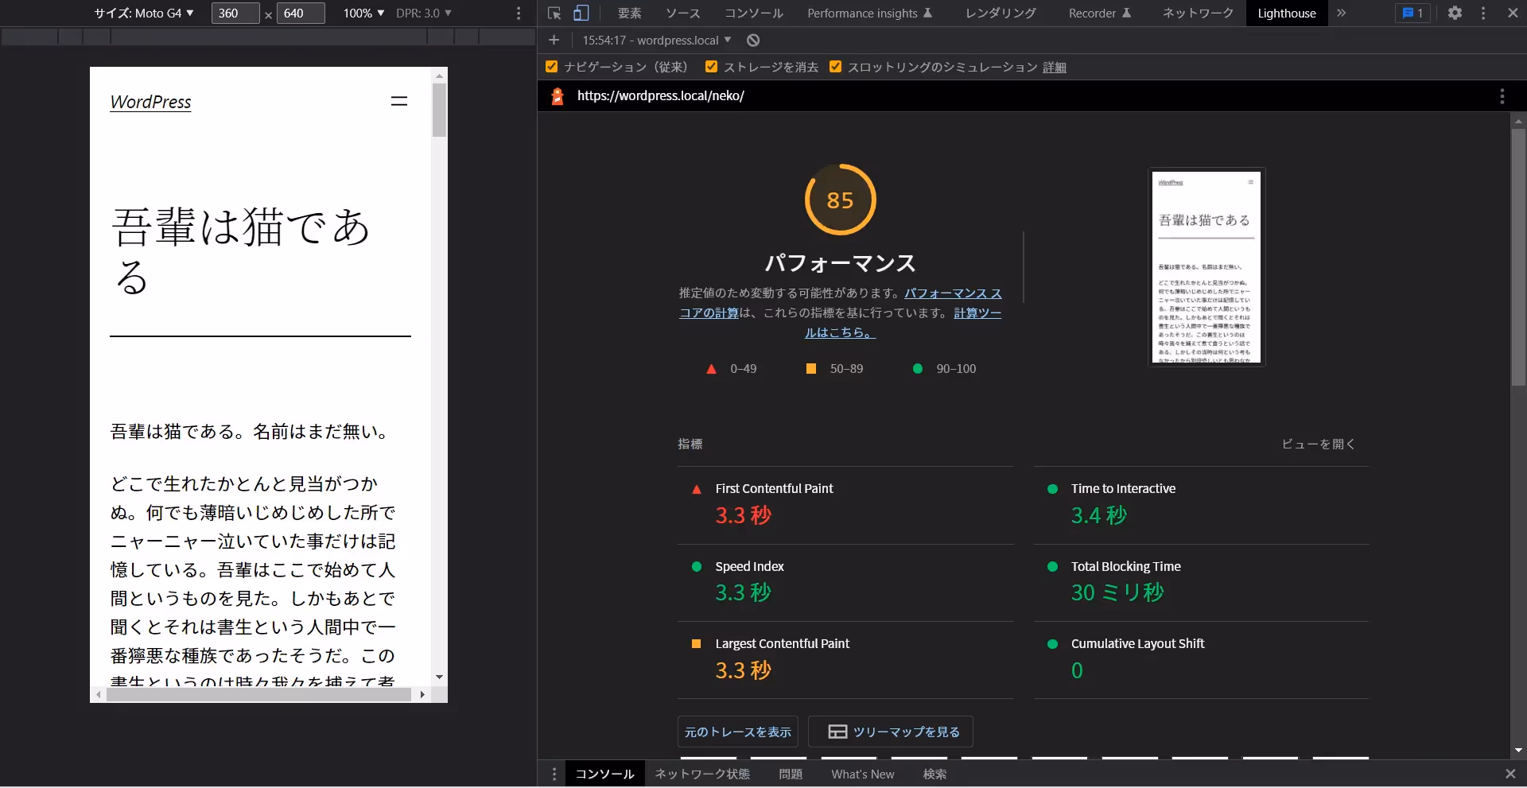This screenshot has height=788, width=1527.
Task: Open the Moto G4 device size dropdown
Action: [144, 14]
